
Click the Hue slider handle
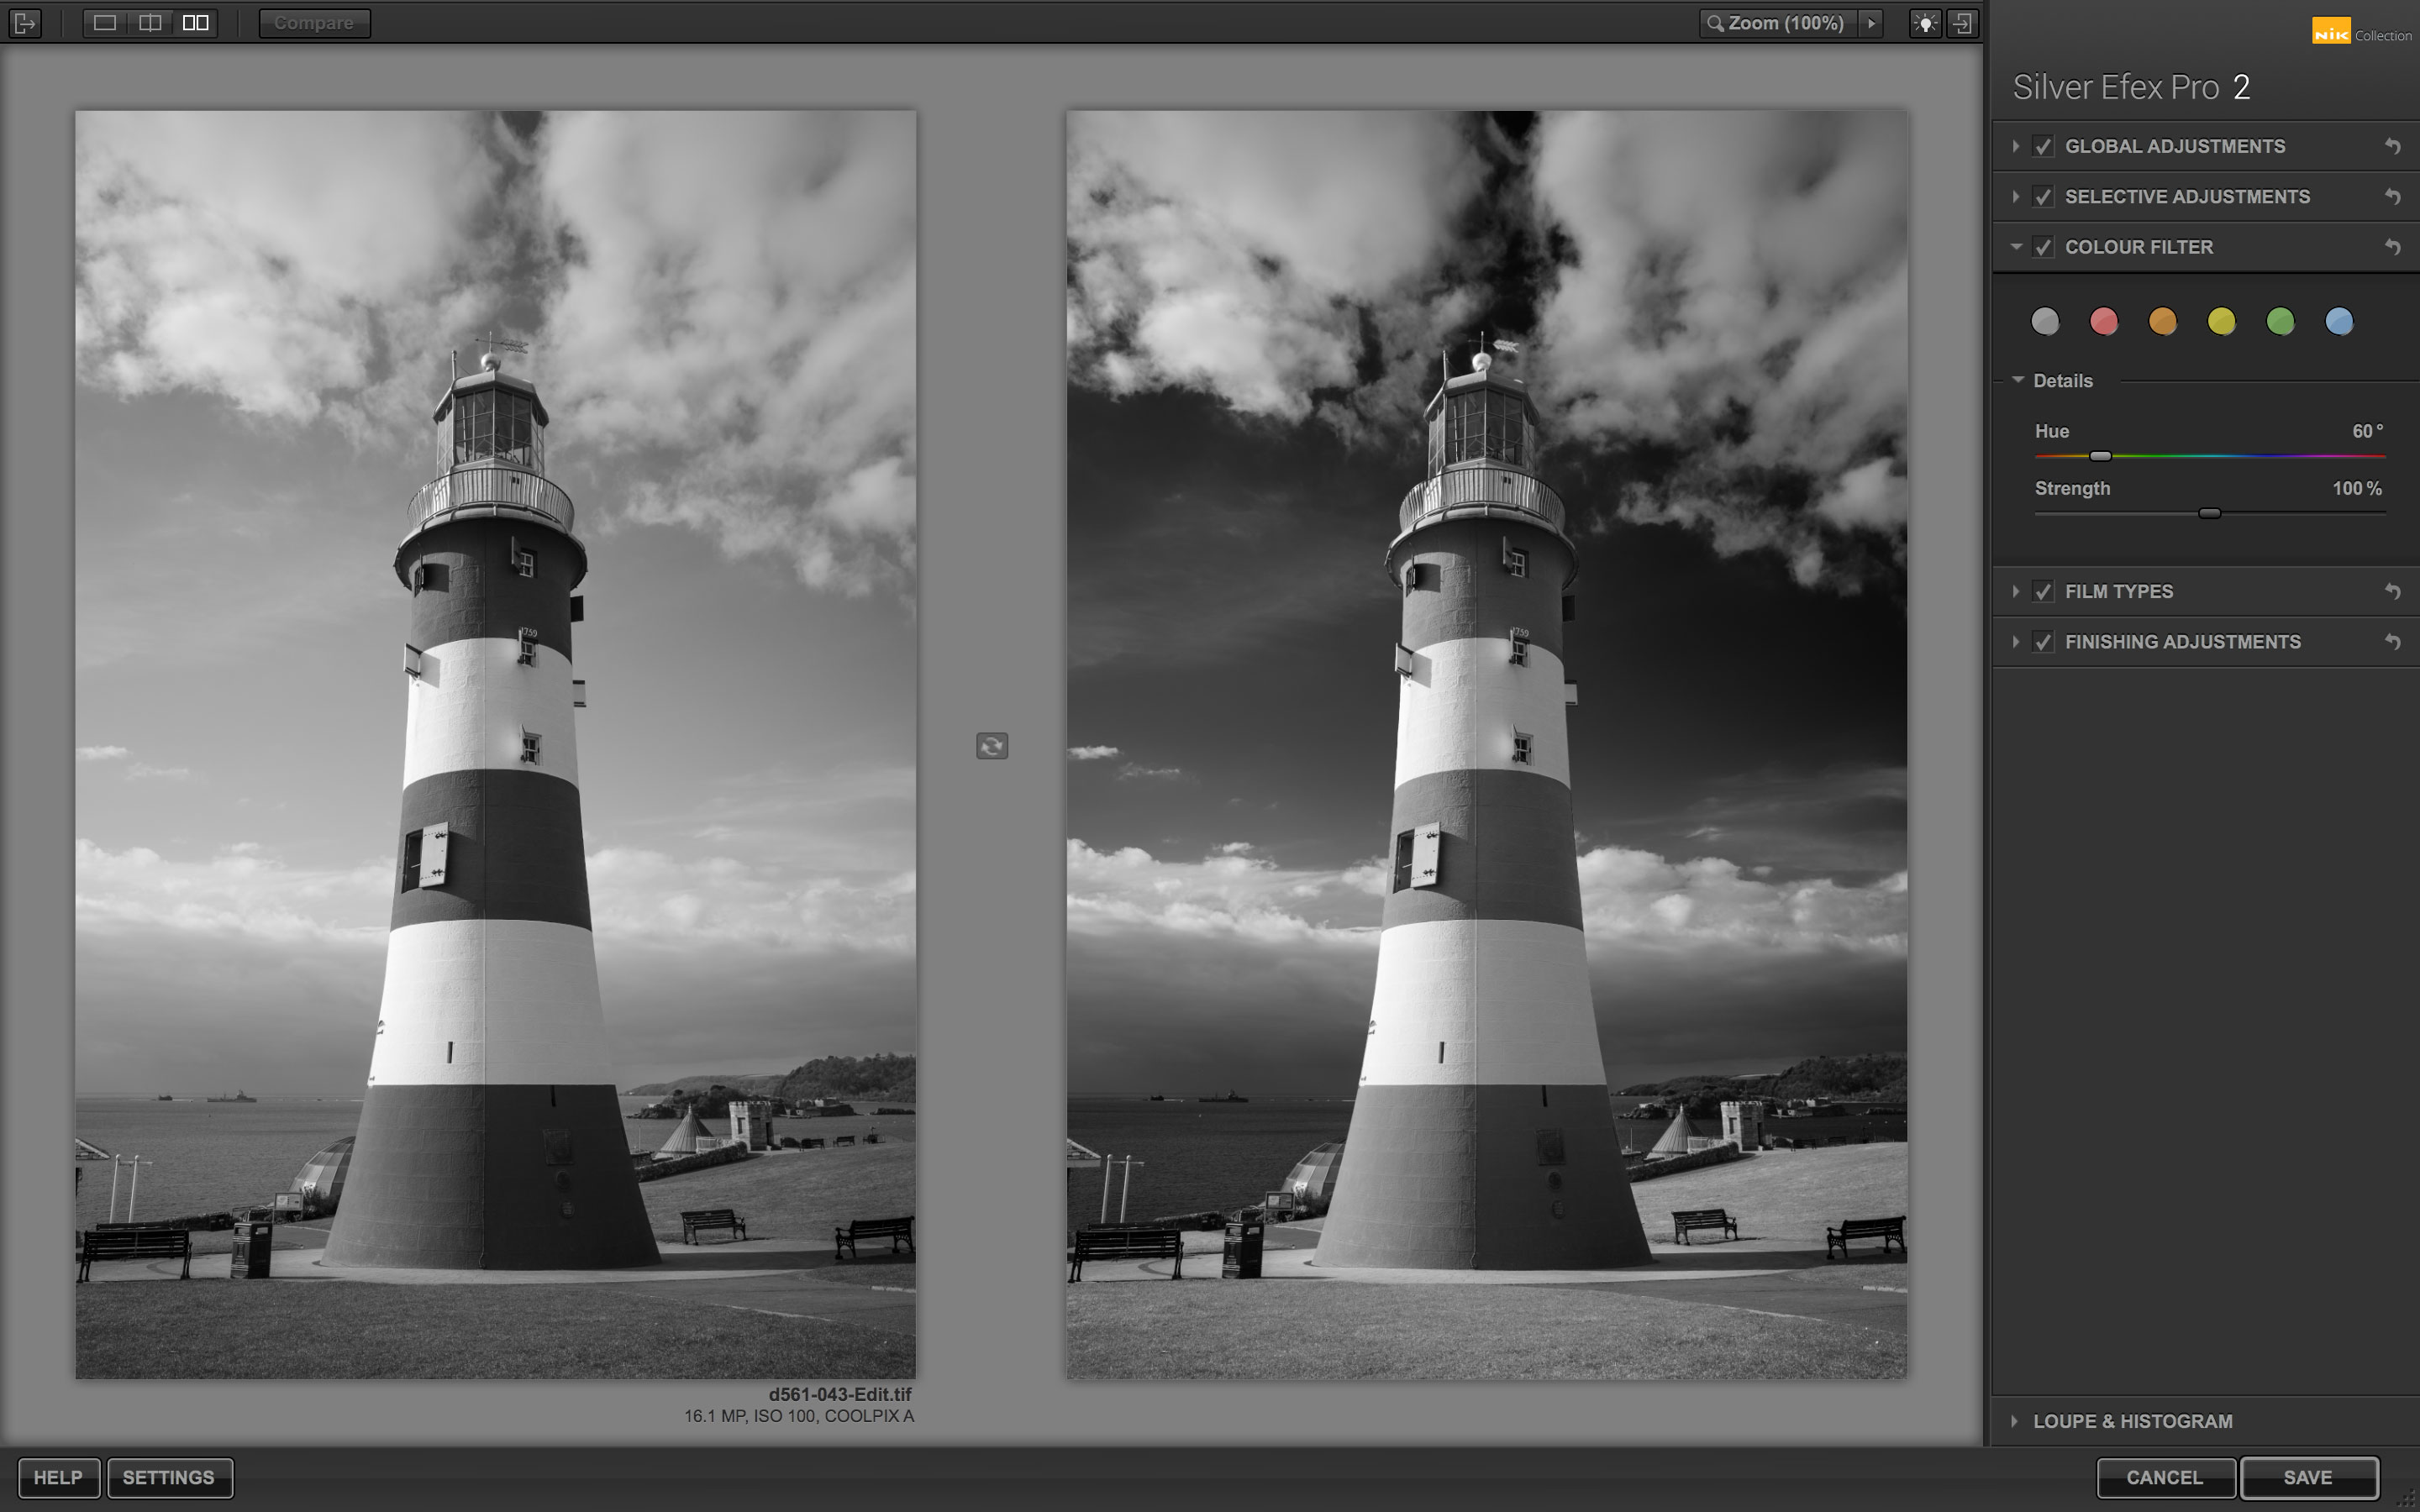pos(2100,456)
